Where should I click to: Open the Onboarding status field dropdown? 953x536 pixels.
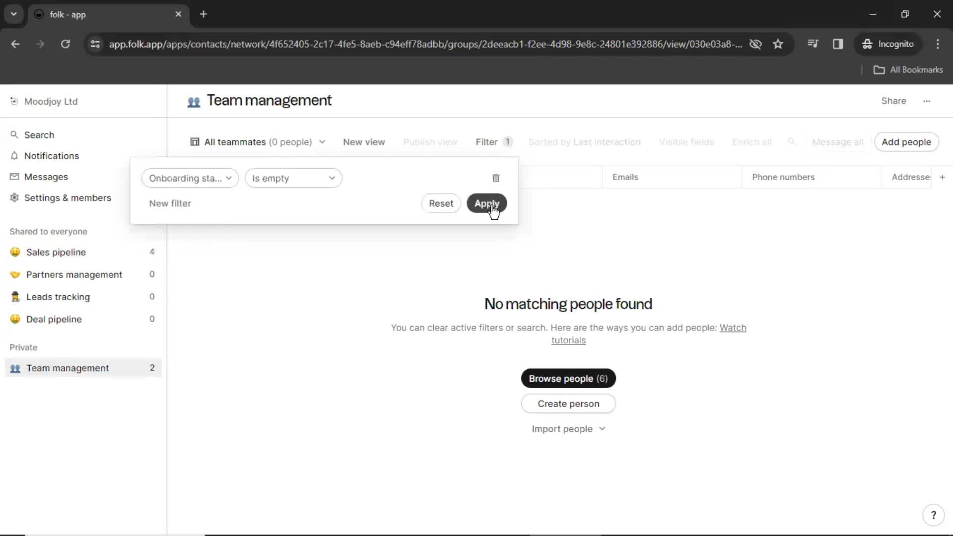(190, 178)
